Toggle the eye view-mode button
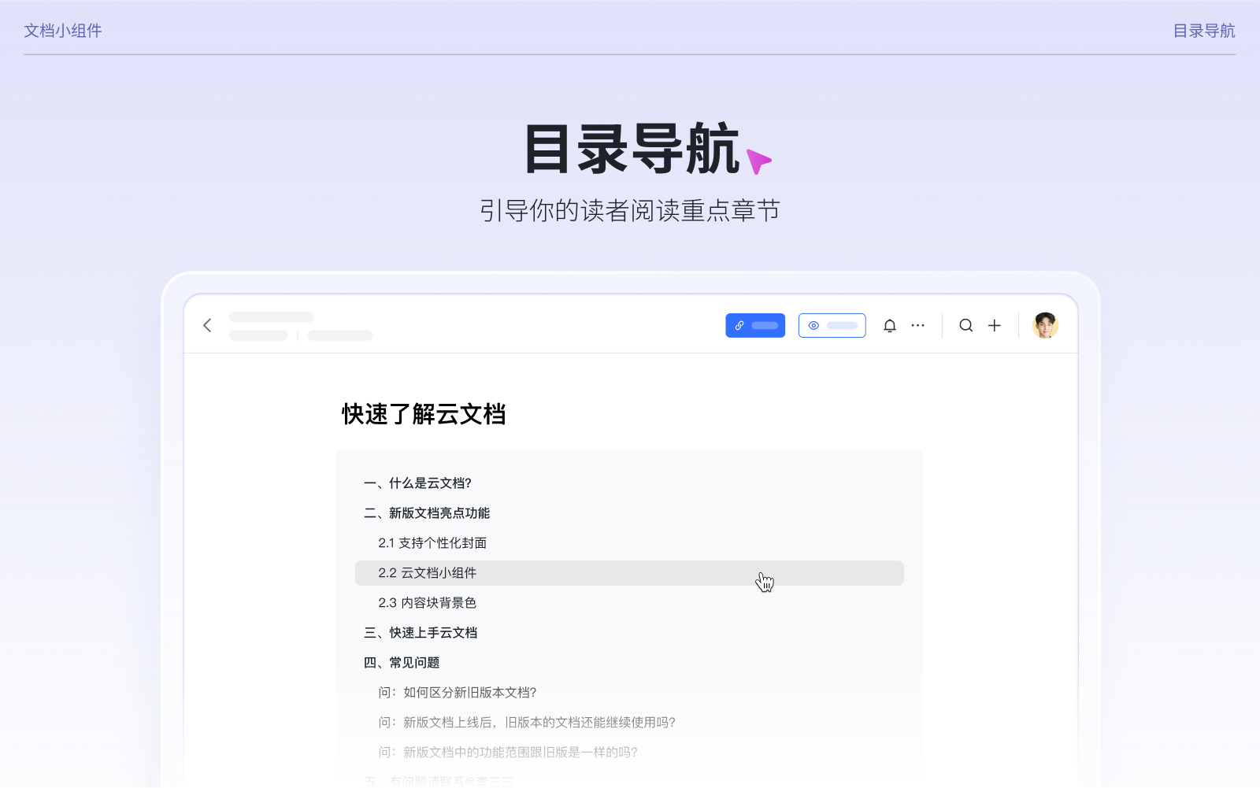Viewport: 1260px width, 788px height. [832, 325]
